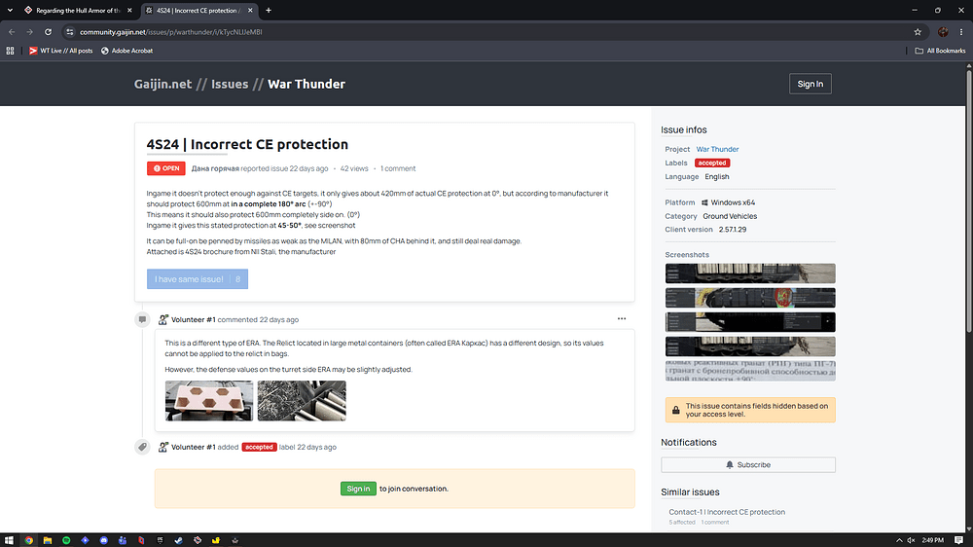Open the brochure text scan screenshot
Viewport: 973px width, 547px height.
pos(750,370)
